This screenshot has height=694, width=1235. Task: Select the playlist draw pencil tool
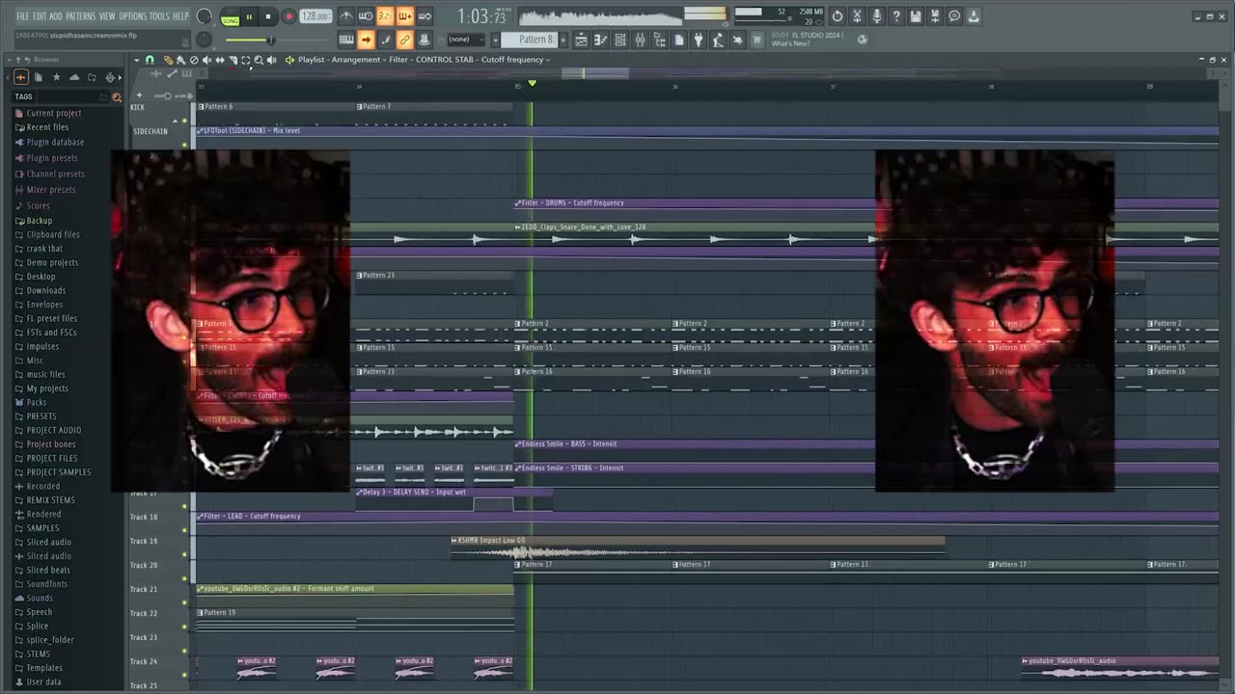click(168, 60)
